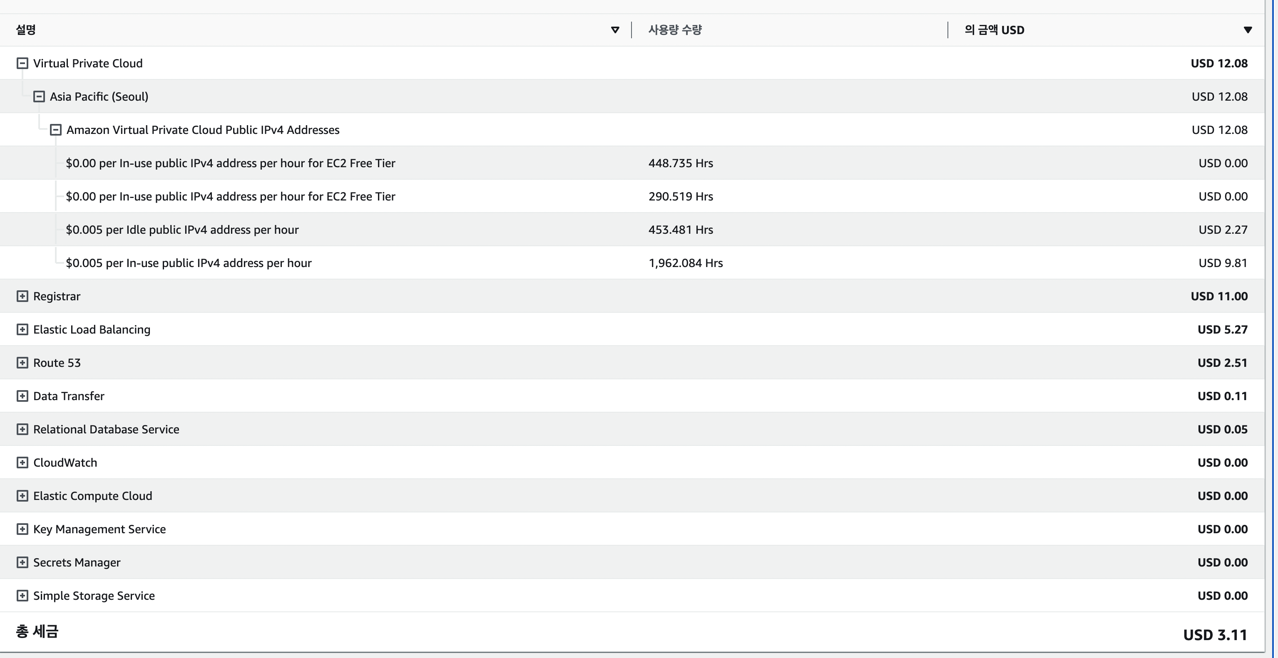The height and width of the screenshot is (658, 1278).
Task: Click the 의 금액 USD column header
Action: (995, 30)
